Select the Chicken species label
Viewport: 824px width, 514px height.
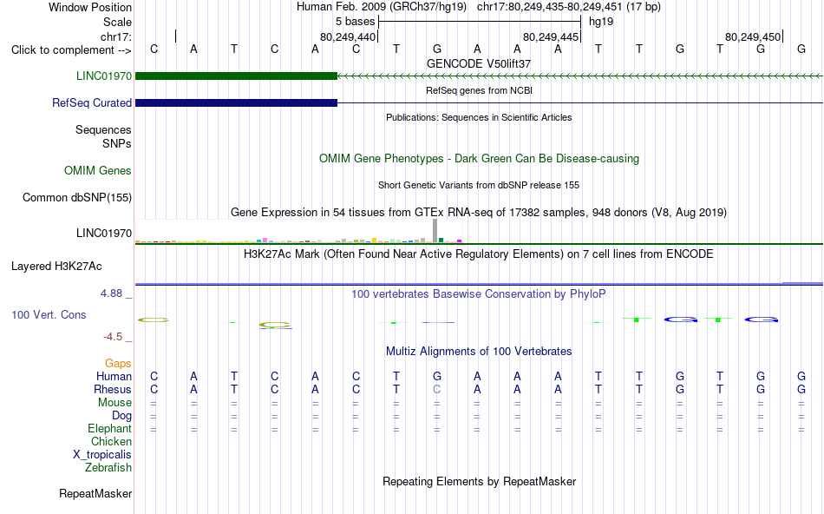(x=111, y=442)
